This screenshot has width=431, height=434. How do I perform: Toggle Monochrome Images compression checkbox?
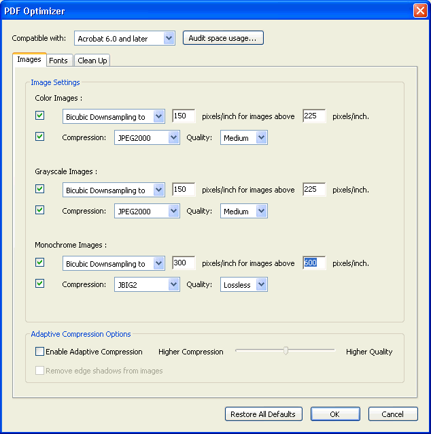(39, 284)
